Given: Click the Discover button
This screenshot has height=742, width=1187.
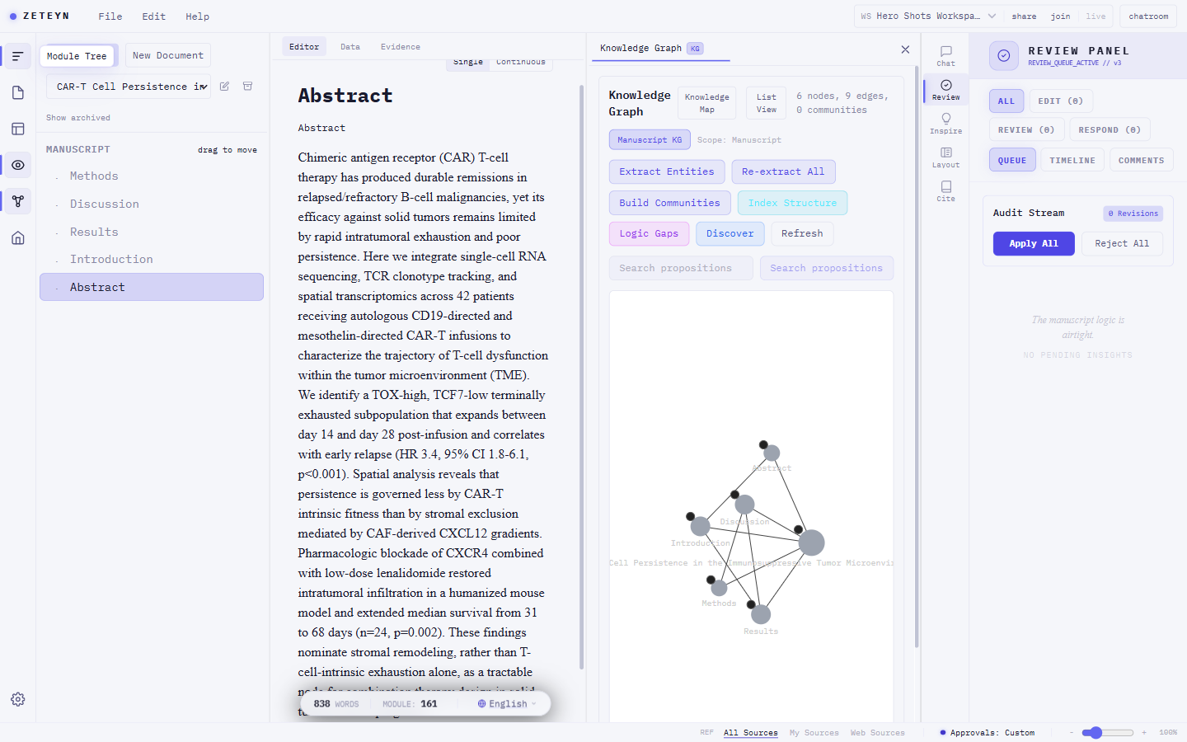Looking at the screenshot, I should pyautogui.click(x=730, y=234).
